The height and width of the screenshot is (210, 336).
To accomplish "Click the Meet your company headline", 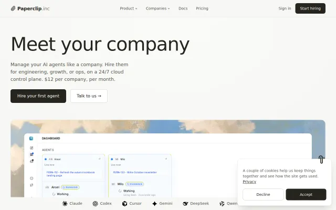I will click(x=100, y=45).
